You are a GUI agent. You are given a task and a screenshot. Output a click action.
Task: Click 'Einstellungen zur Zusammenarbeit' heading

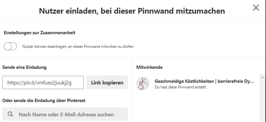click(x=40, y=33)
